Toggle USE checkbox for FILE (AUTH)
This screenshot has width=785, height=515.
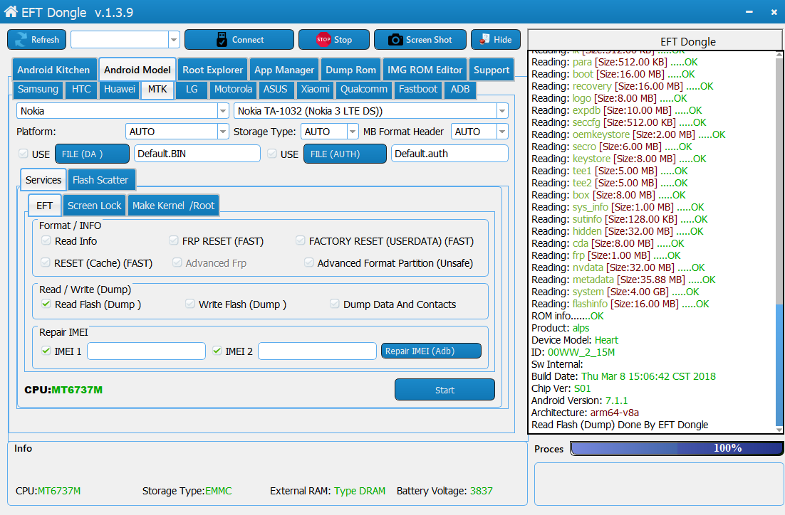click(272, 154)
